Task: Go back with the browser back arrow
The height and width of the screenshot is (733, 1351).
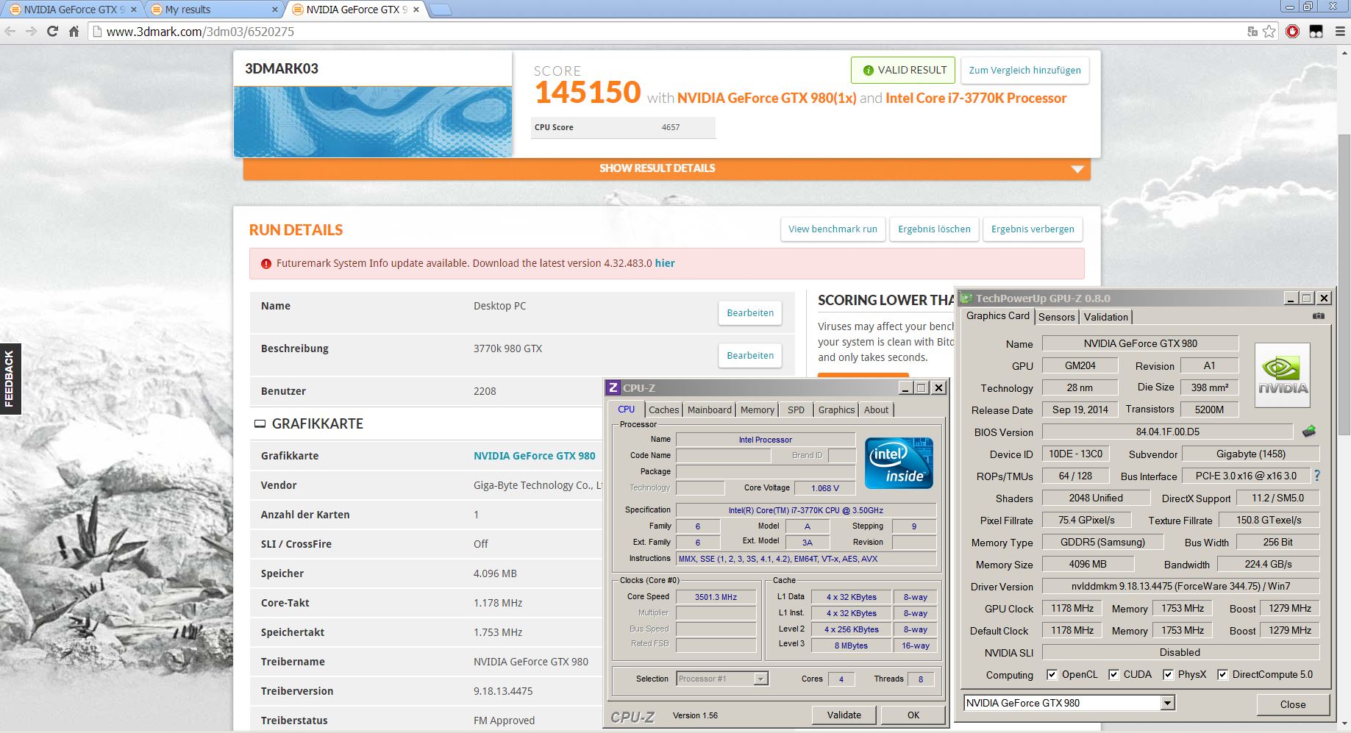Action: [x=10, y=32]
